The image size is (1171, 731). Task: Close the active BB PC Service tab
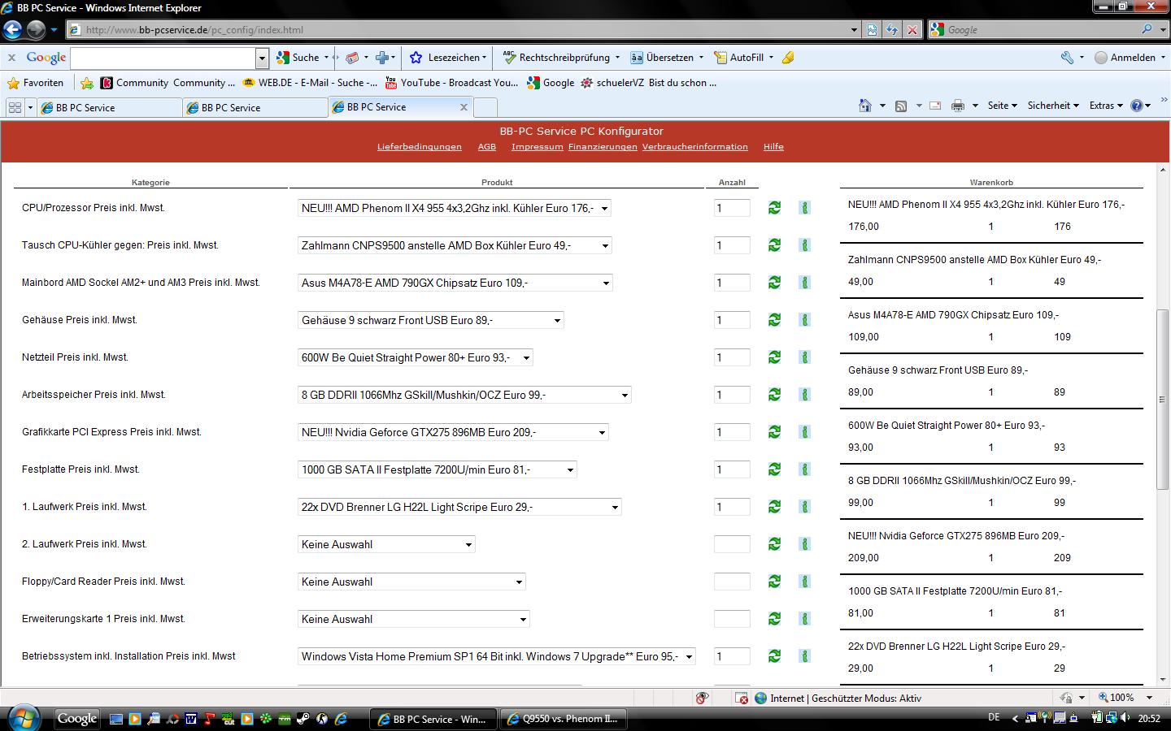coord(464,107)
